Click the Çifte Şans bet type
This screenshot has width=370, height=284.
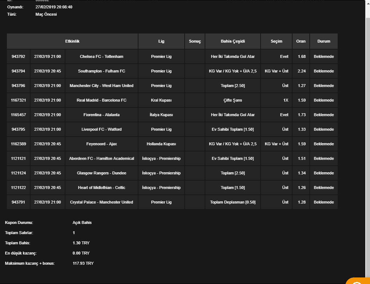[233, 100]
